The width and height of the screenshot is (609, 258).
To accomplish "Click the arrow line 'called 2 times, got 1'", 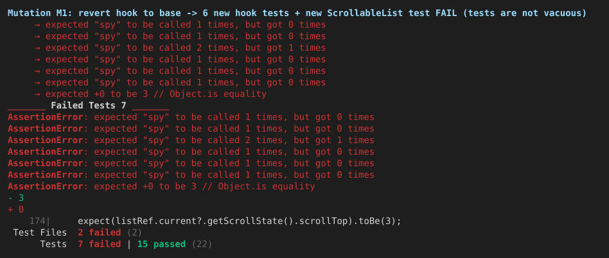I will pos(181,47).
